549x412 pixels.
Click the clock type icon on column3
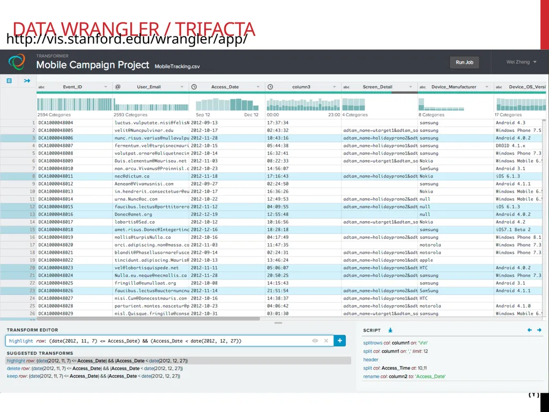tap(270, 86)
